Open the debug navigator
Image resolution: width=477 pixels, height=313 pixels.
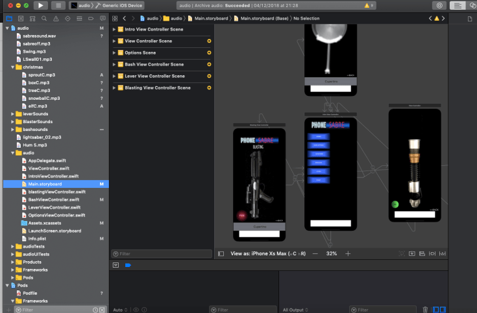[79, 19]
